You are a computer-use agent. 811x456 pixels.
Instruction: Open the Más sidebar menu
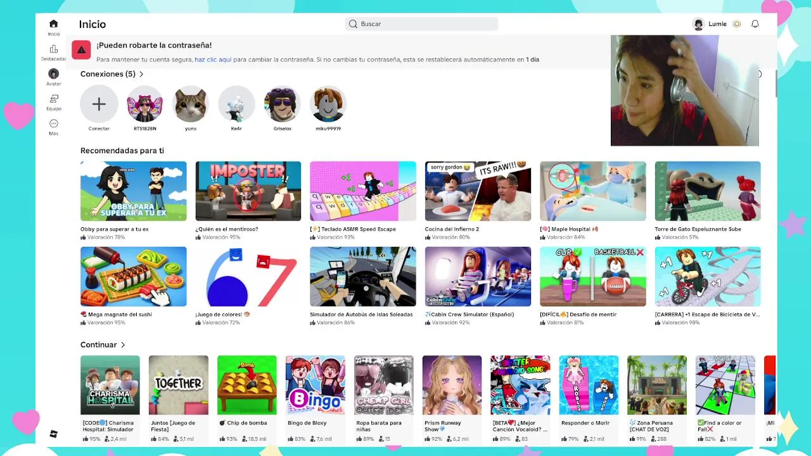[x=53, y=123]
